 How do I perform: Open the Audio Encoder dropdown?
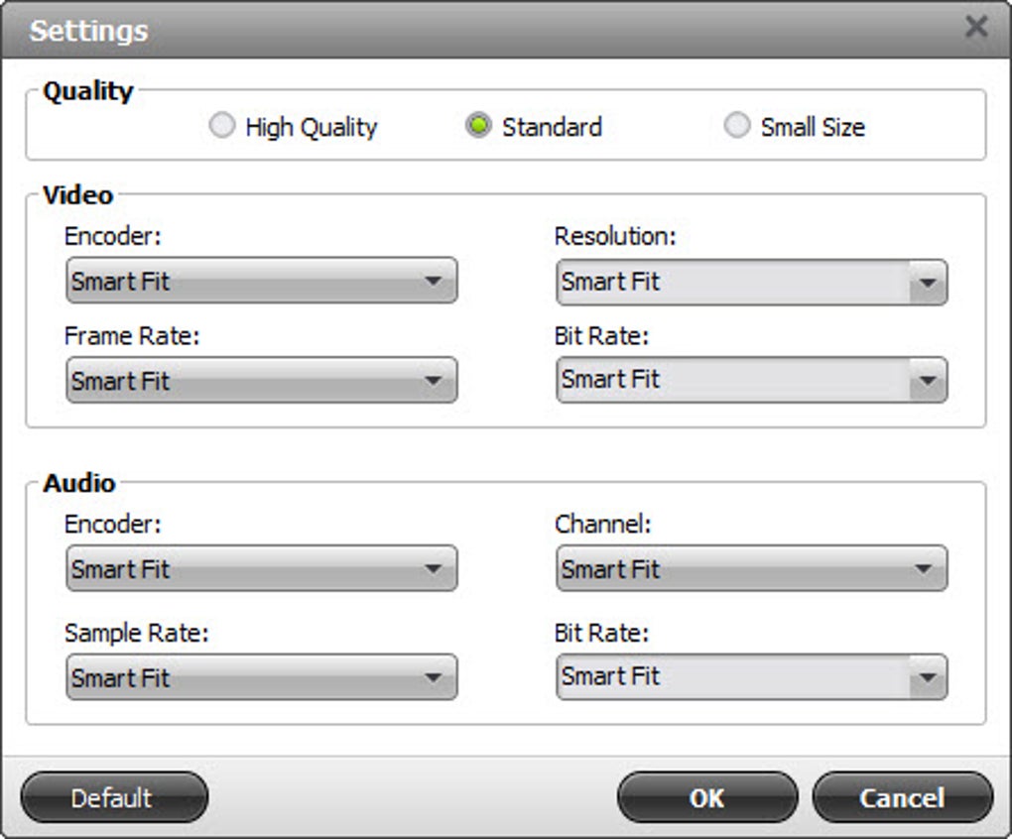(x=261, y=569)
